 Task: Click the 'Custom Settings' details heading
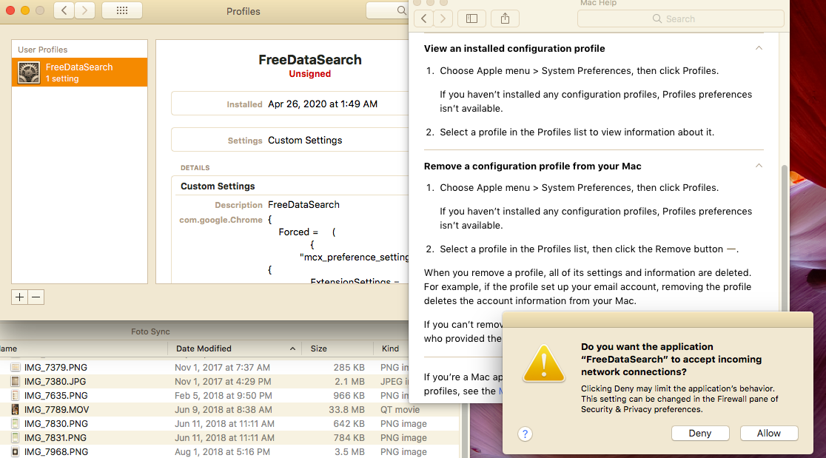(x=218, y=186)
